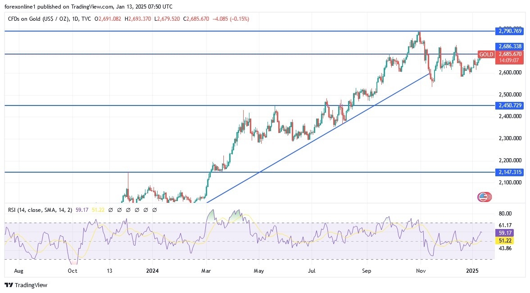Click the blue 2,686.338 price label
Viewport: 530px width, 293px height.
[x=510, y=46]
